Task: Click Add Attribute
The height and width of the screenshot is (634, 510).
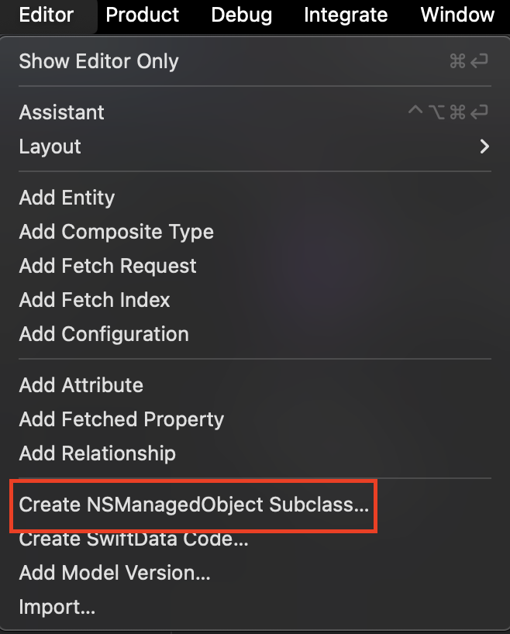Action: coord(81,385)
